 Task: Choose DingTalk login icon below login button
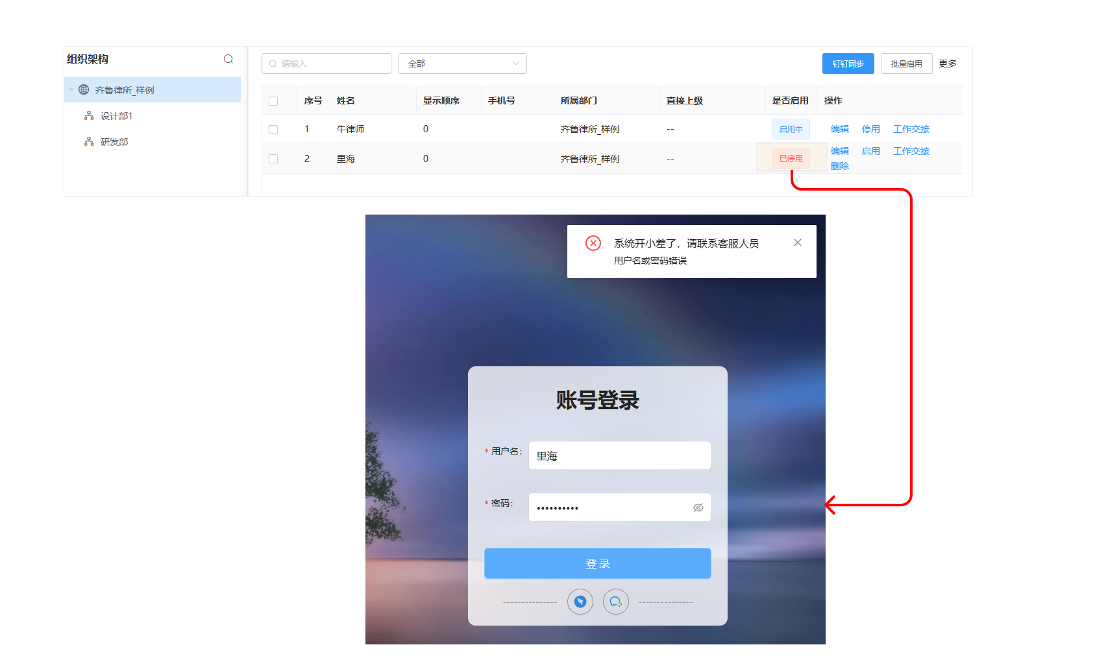(580, 602)
